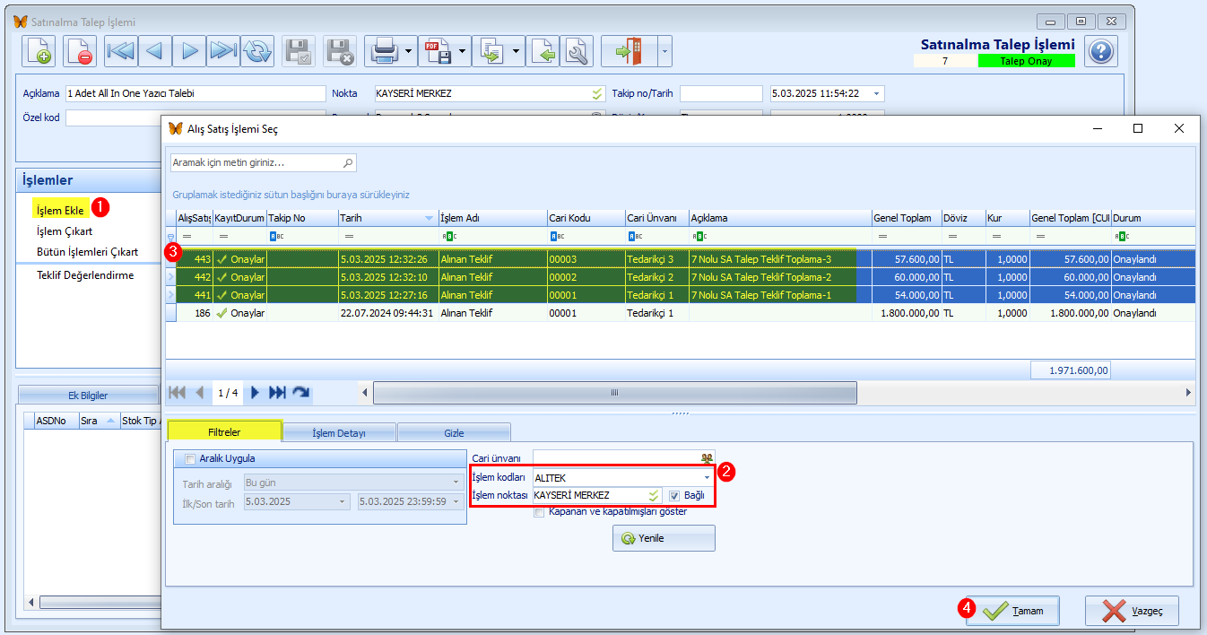Jump to the first record in main toolbar

coord(121,52)
